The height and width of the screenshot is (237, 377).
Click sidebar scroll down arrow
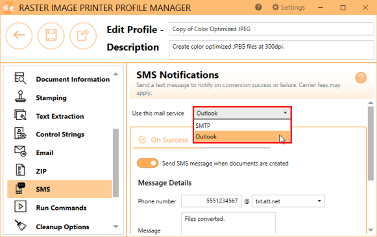pos(116,227)
